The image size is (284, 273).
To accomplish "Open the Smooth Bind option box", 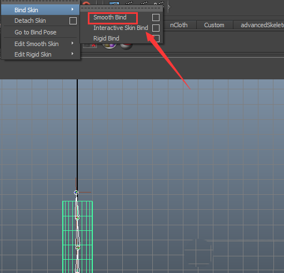I will click(x=156, y=17).
